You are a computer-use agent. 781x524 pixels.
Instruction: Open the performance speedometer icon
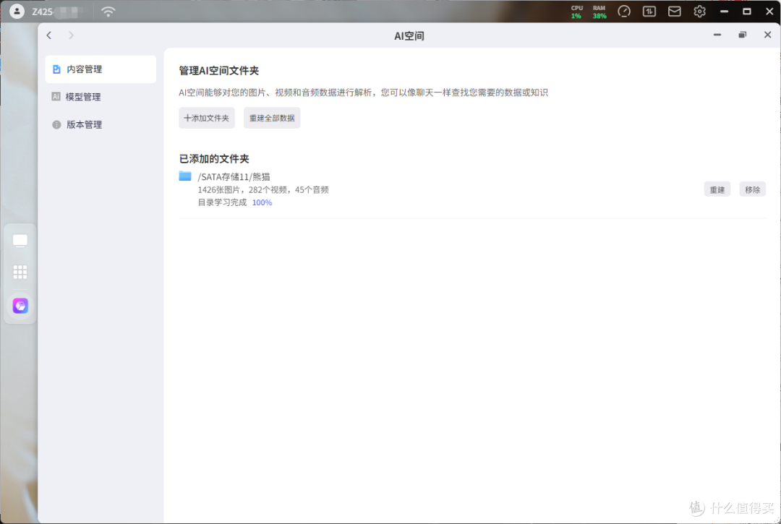(x=624, y=12)
